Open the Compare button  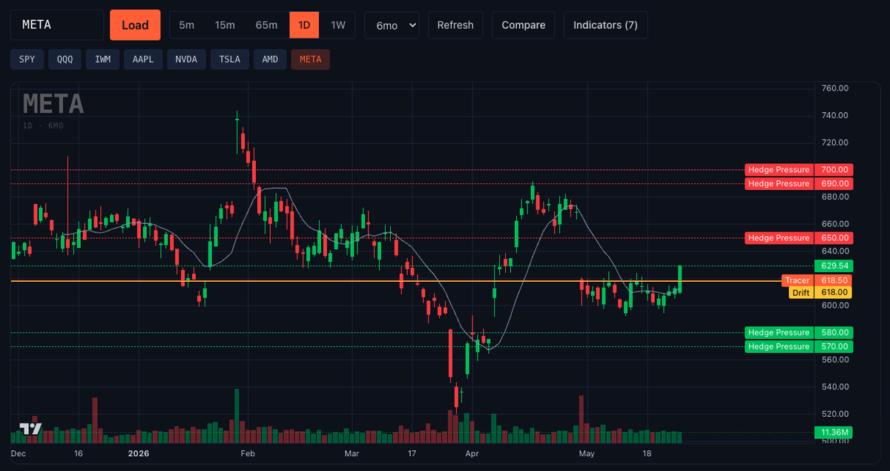(x=524, y=24)
